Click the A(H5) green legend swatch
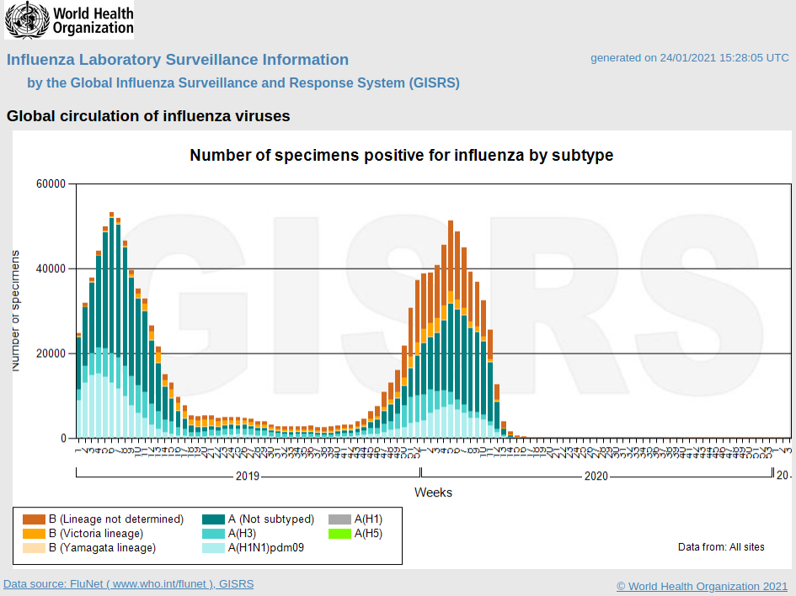The image size is (796, 596). click(x=339, y=534)
